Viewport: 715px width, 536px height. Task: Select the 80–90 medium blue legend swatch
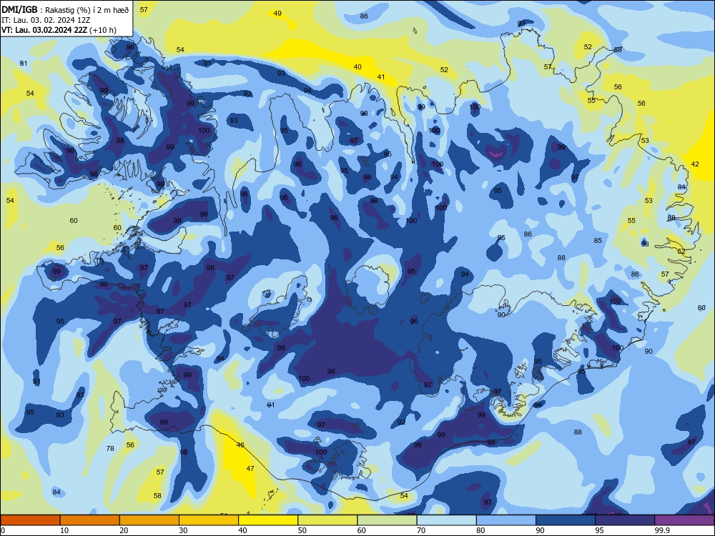pos(506,520)
